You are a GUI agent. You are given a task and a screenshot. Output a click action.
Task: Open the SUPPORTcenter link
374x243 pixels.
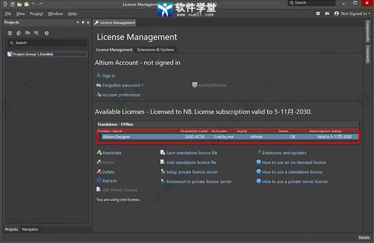click(x=210, y=85)
